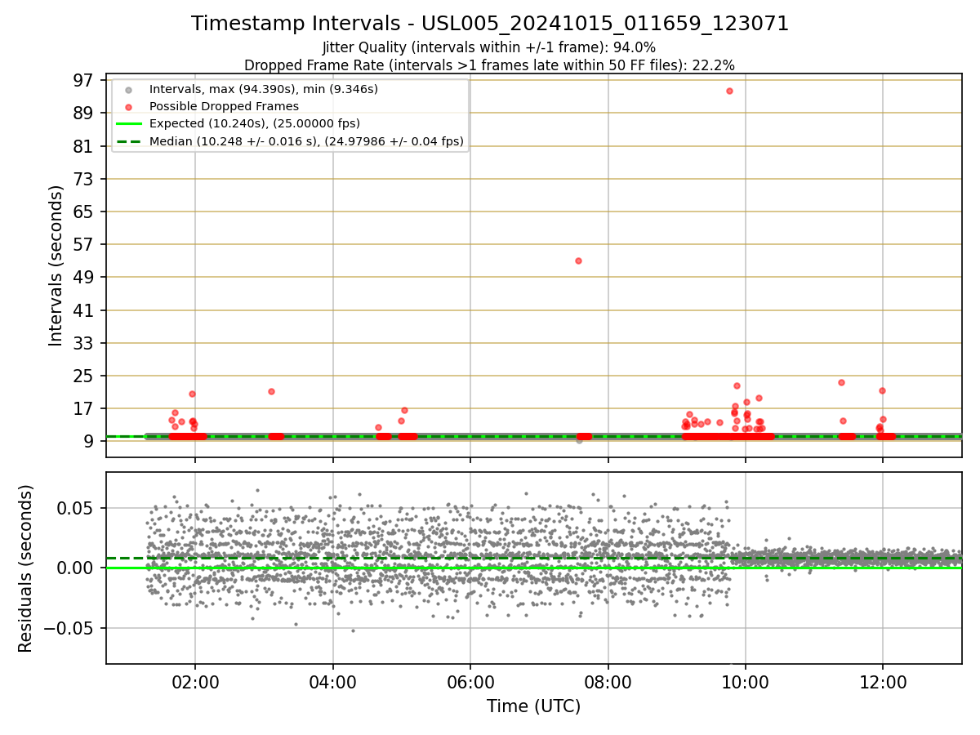Click the legend entry "Possible Dropped Frames"
The width and height of the screenshot is (980, 735).
click(x=224, y=106)
